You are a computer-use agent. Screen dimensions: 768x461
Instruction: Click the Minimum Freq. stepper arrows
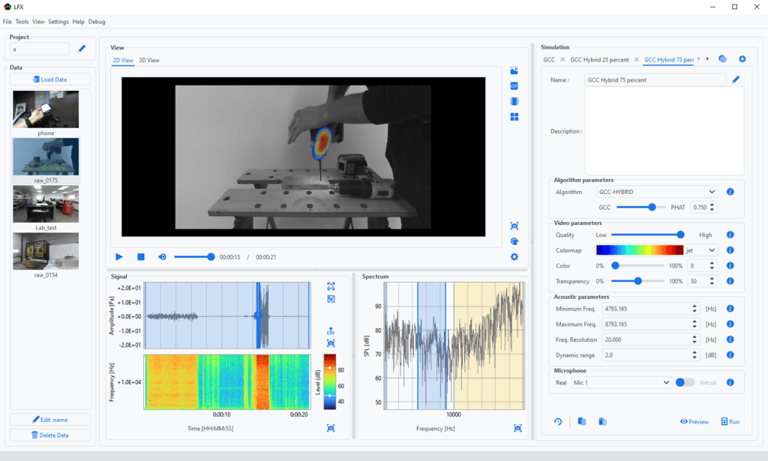point(694,309)
